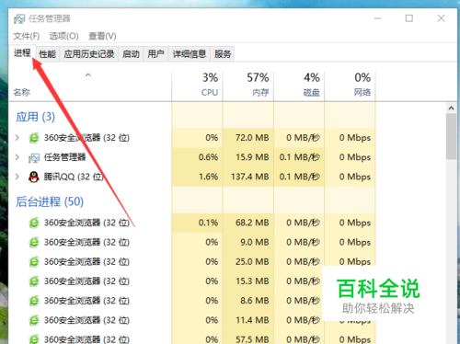
Task: Click the scrollbar up arrow
Action: click(x=451, y=108)
